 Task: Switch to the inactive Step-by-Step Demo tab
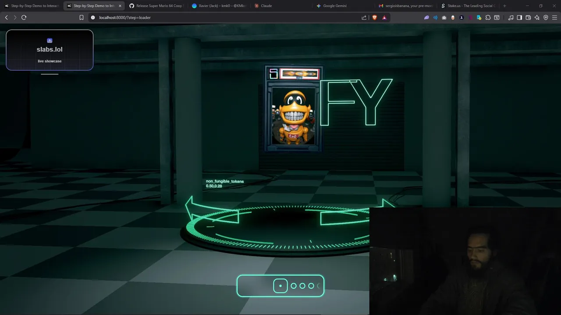32,6
